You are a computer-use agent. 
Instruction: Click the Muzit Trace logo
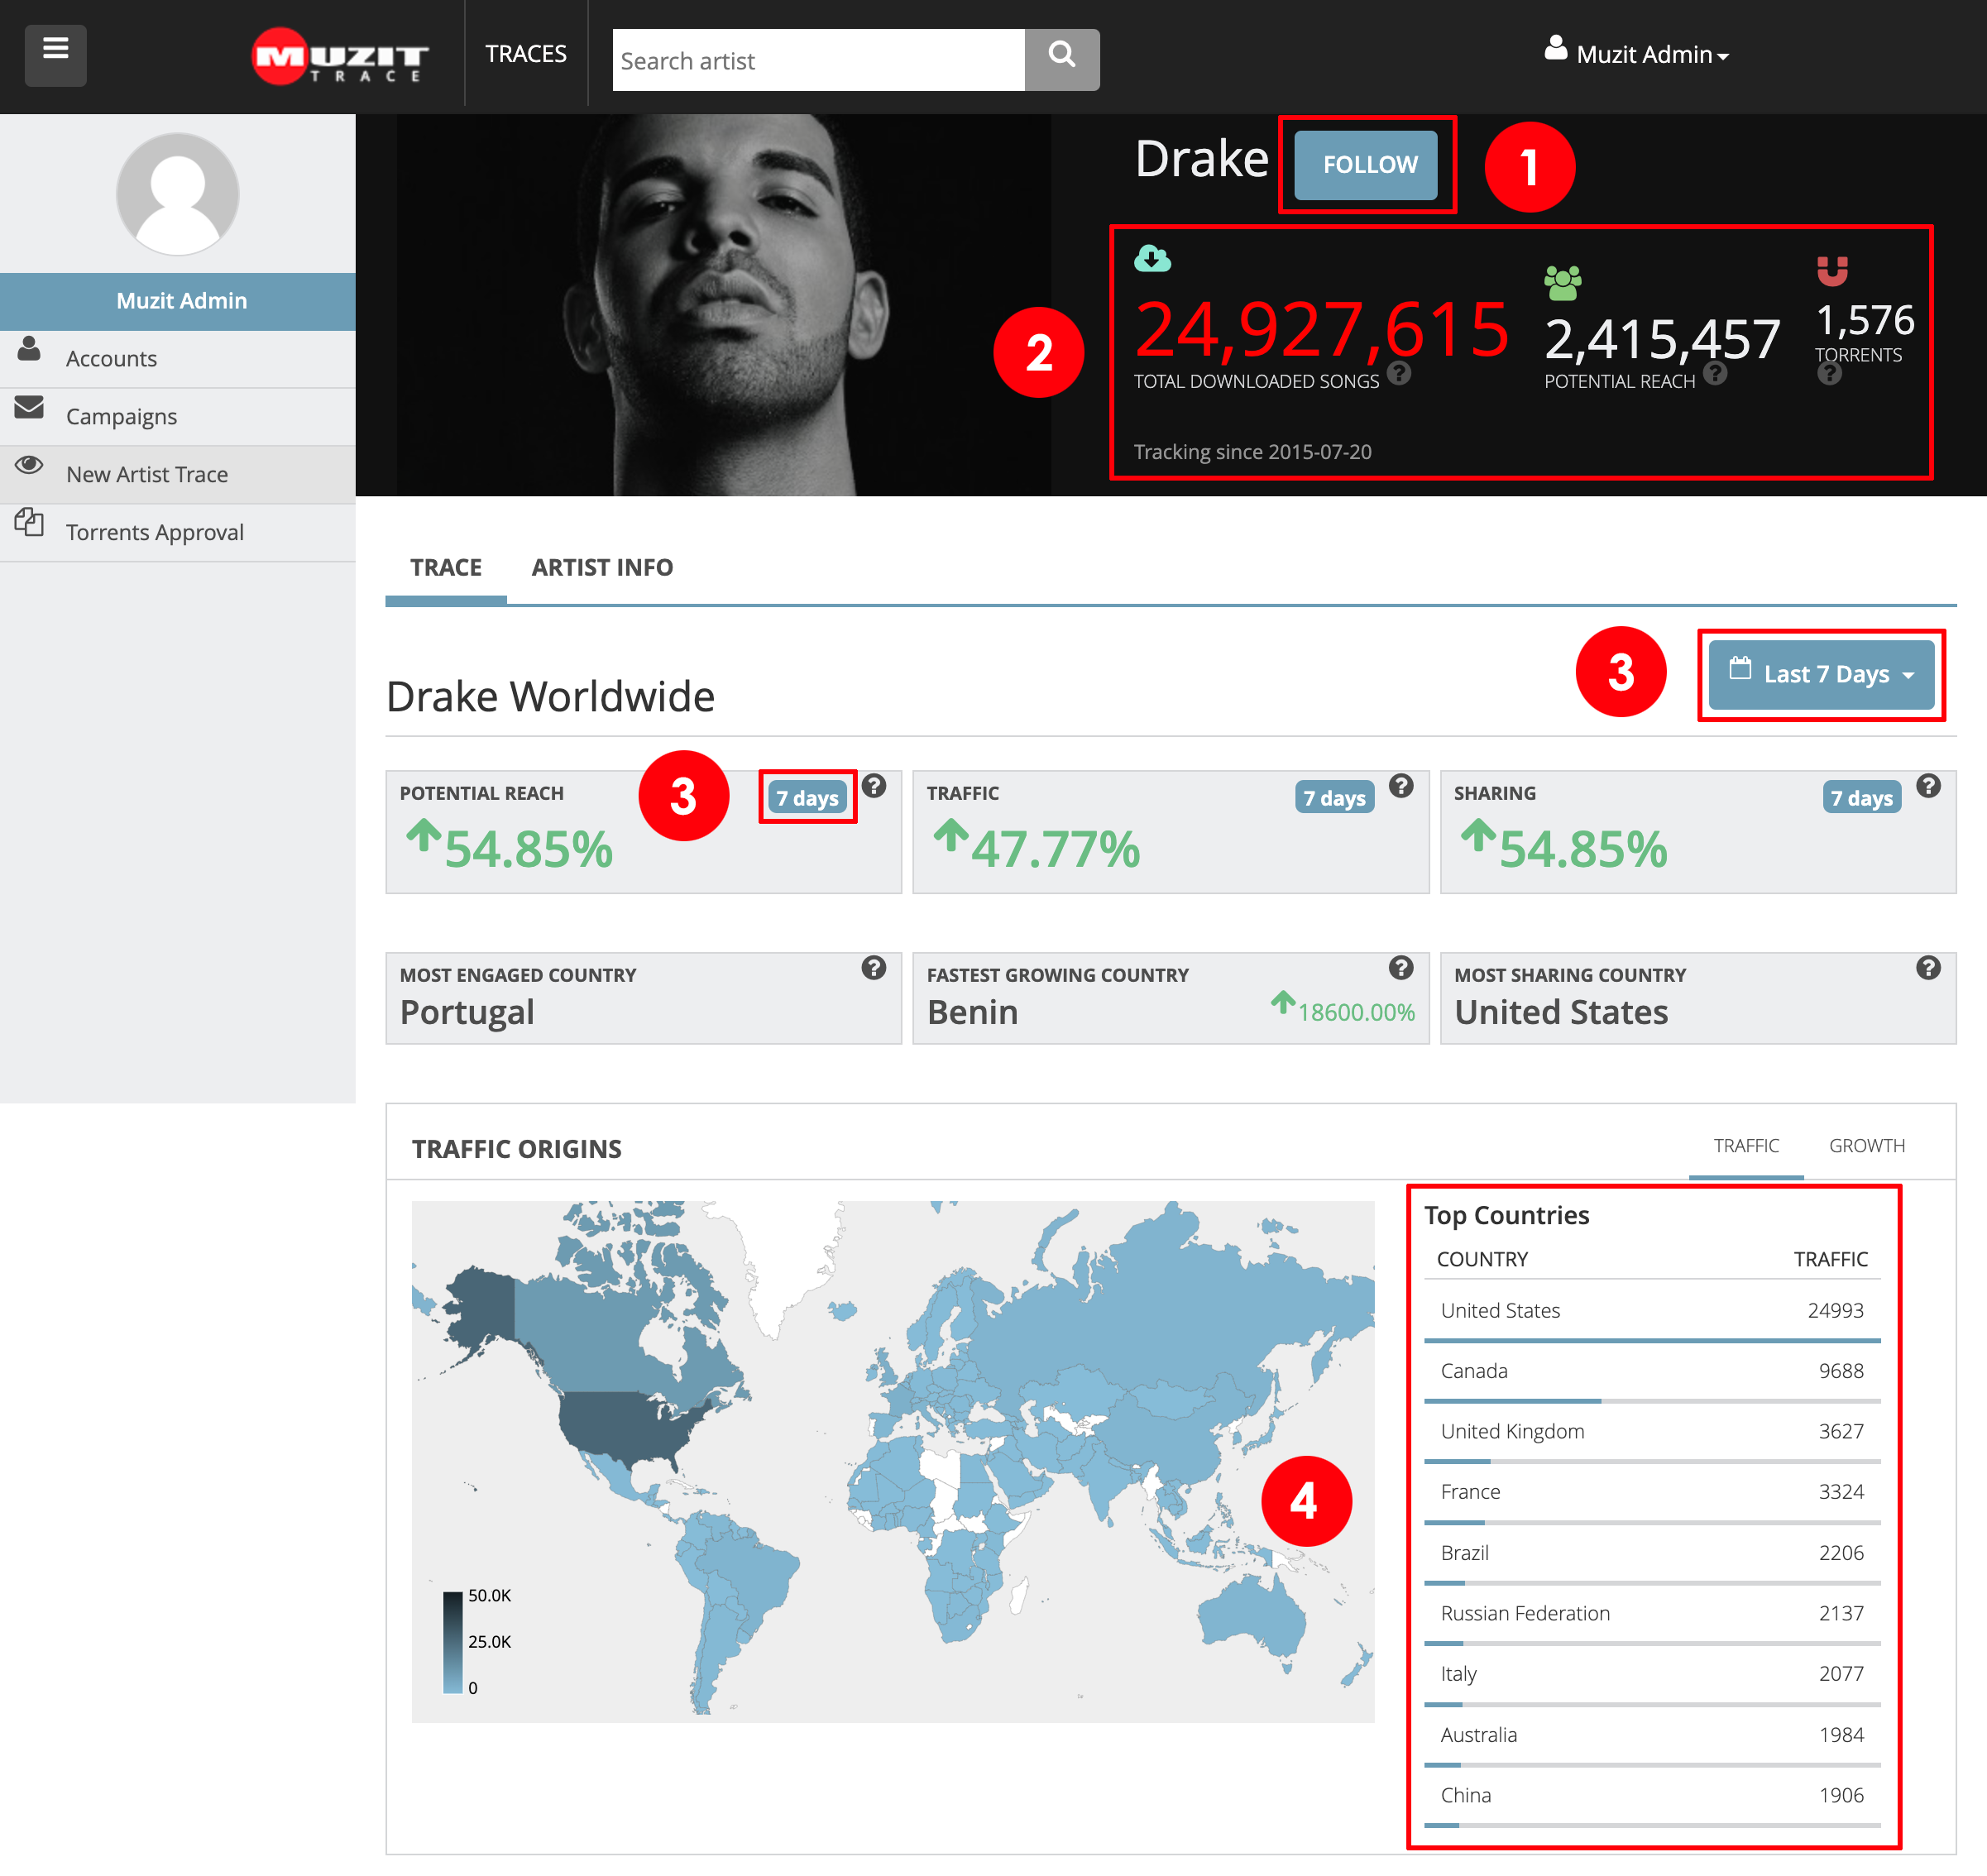340,56
